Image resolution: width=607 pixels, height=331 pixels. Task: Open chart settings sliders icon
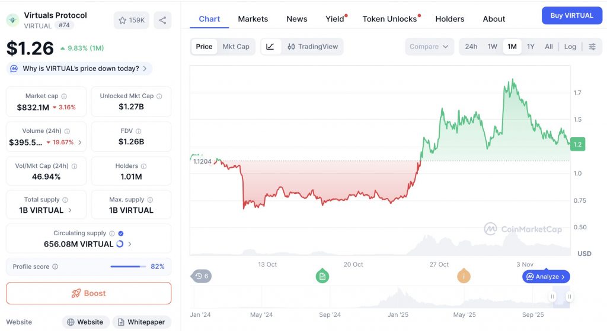click(592, 47)
